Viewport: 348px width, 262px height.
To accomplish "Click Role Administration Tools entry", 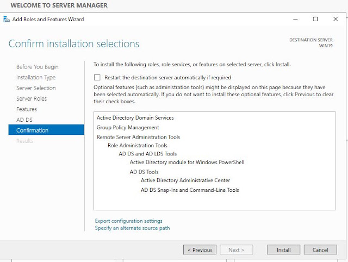I will pos(138,146).
